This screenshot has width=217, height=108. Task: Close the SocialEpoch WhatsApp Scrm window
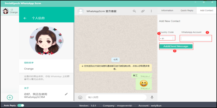tap(212, 2)
